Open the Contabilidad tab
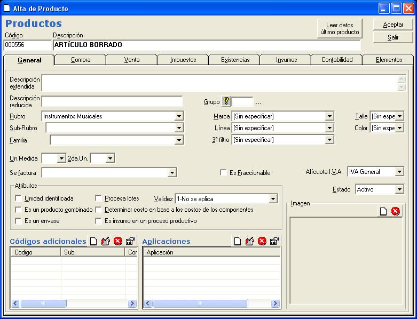This screenshot has width=417, height=319. tap(337, 60)
